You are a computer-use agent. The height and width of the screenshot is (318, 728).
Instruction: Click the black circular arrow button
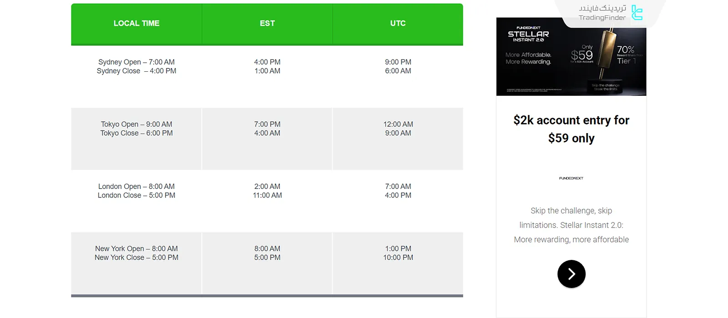[x=571, y=274]
